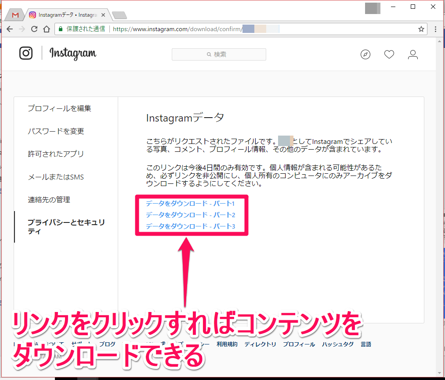
Task: Minimize the Chrome window
Action: (393, 7)
